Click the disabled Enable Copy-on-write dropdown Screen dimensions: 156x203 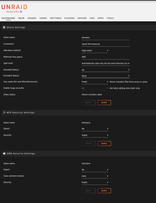coord(95,88)
